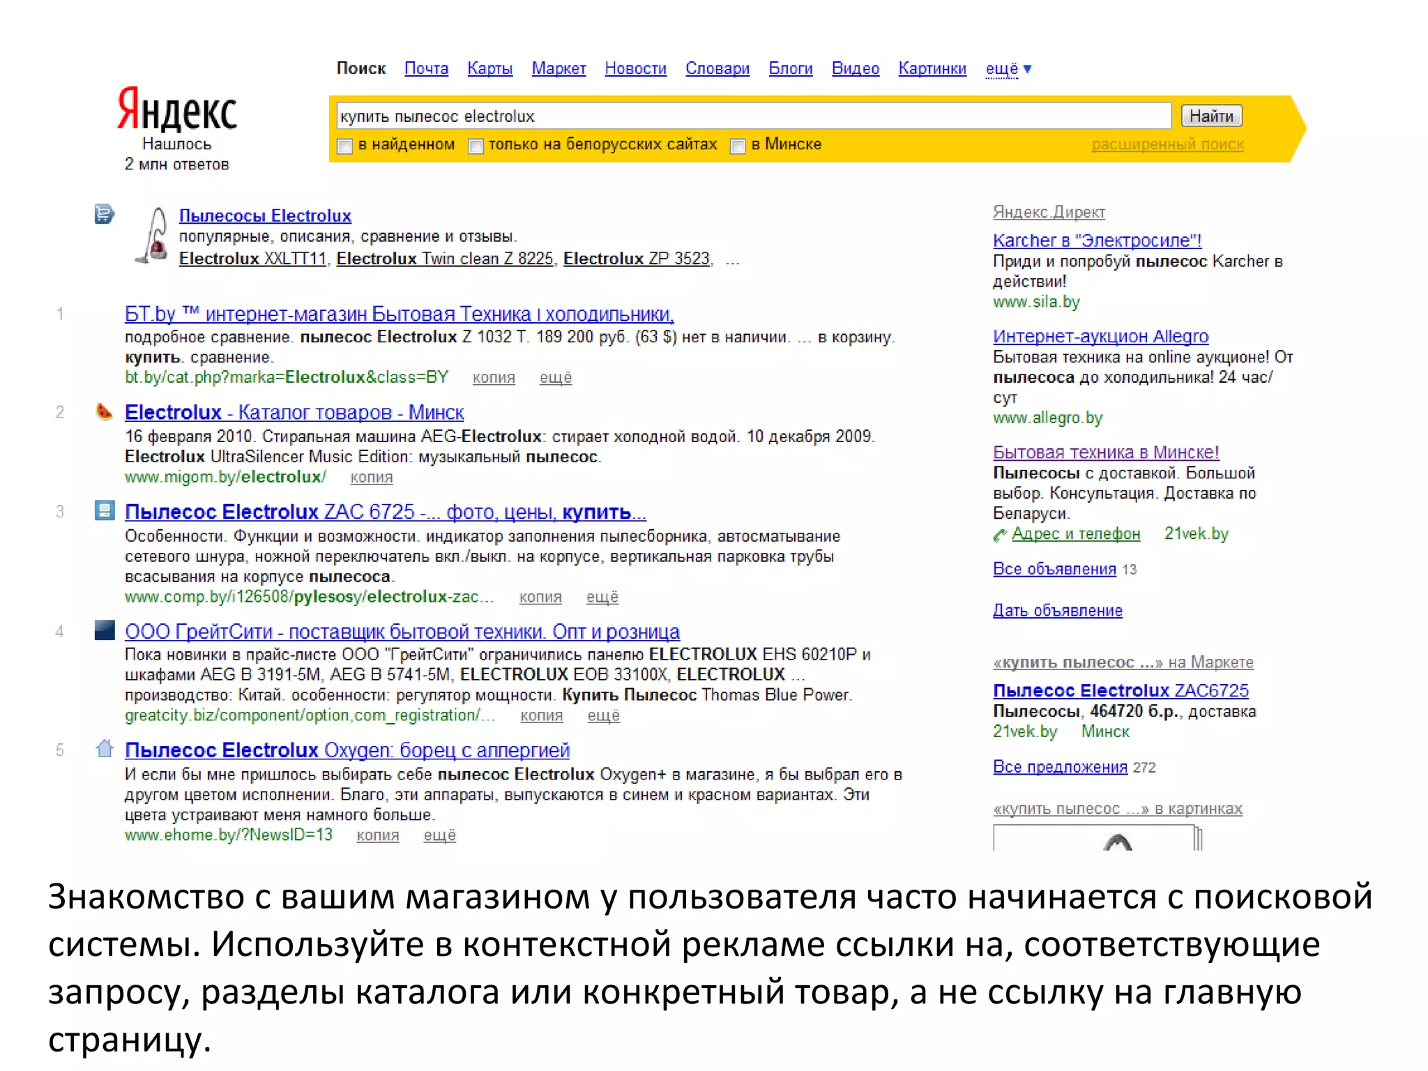Open ООО ГрейтСити result title
1428x1071 pixels.
click(402, 632)
